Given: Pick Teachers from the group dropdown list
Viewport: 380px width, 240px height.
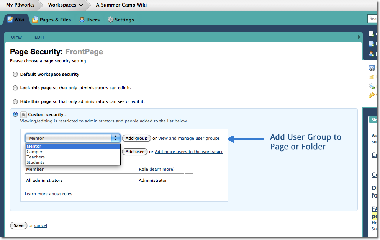Looking at the screenshot, I should click(x=36, y=157).
